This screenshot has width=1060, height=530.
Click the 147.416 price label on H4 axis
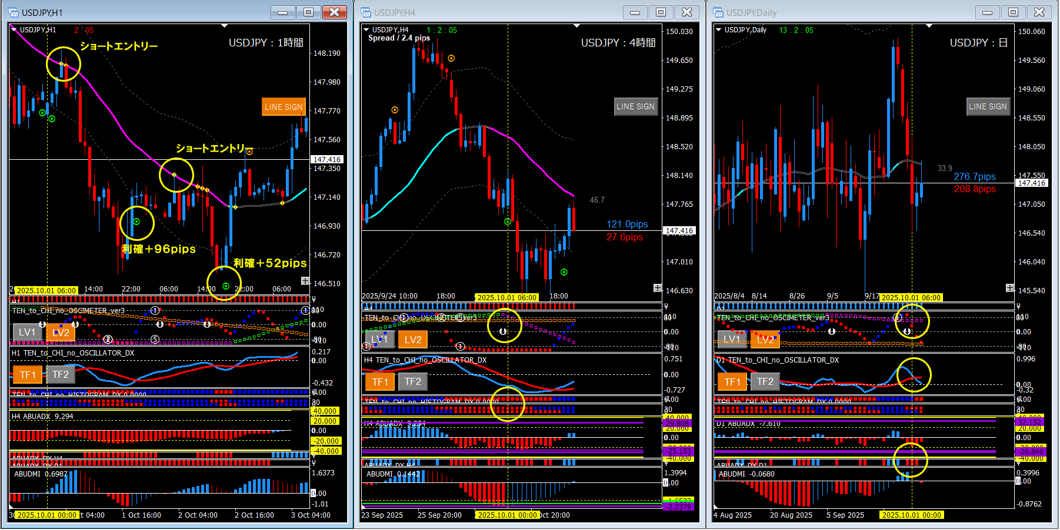tap(679, 231)
